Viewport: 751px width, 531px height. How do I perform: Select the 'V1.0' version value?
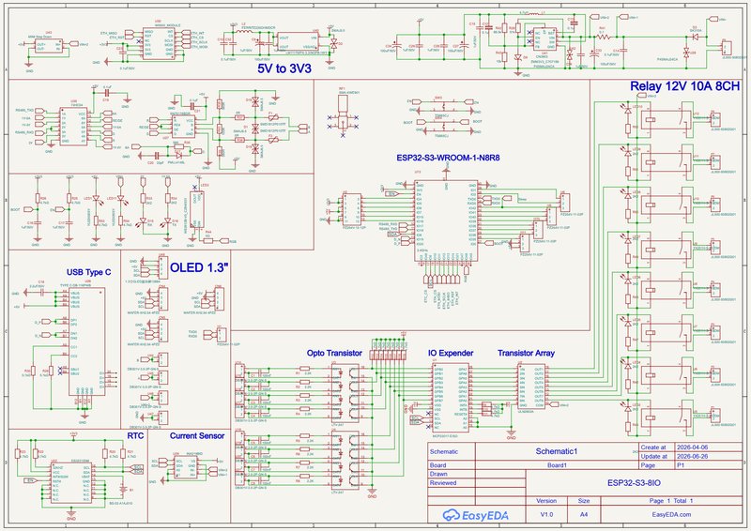coord(546,515)
